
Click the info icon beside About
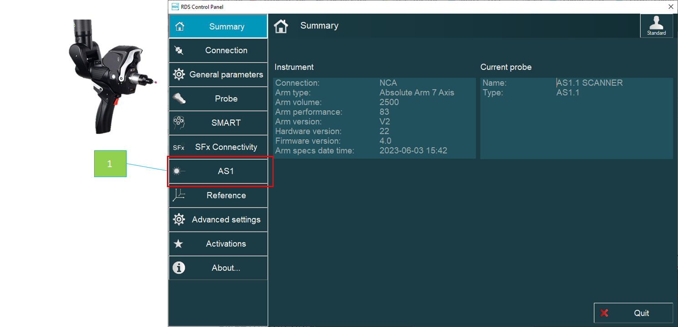pos(179,268)
